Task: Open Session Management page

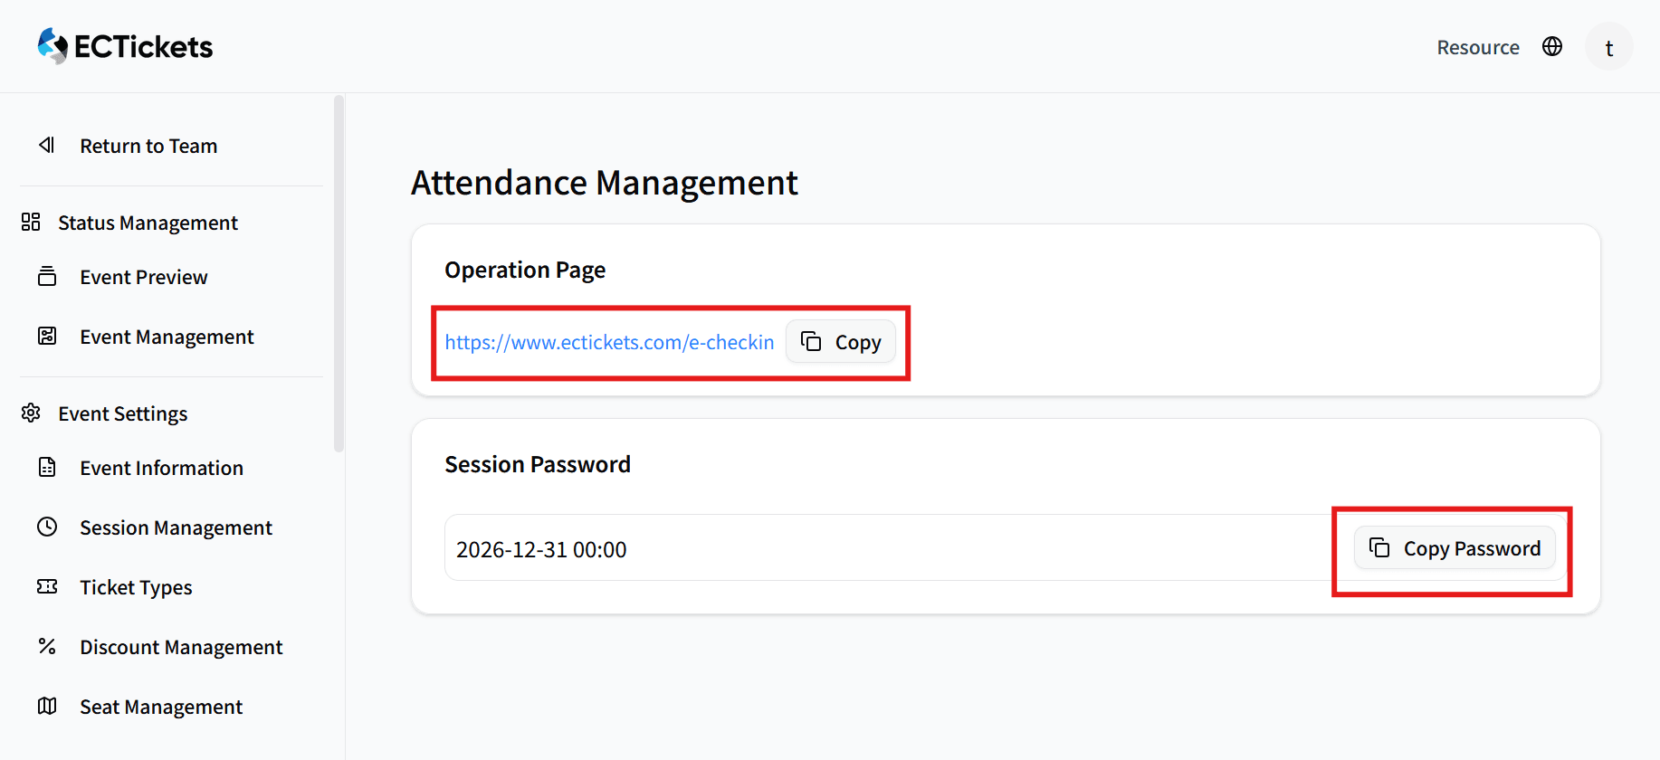Action: click(176, 527)
